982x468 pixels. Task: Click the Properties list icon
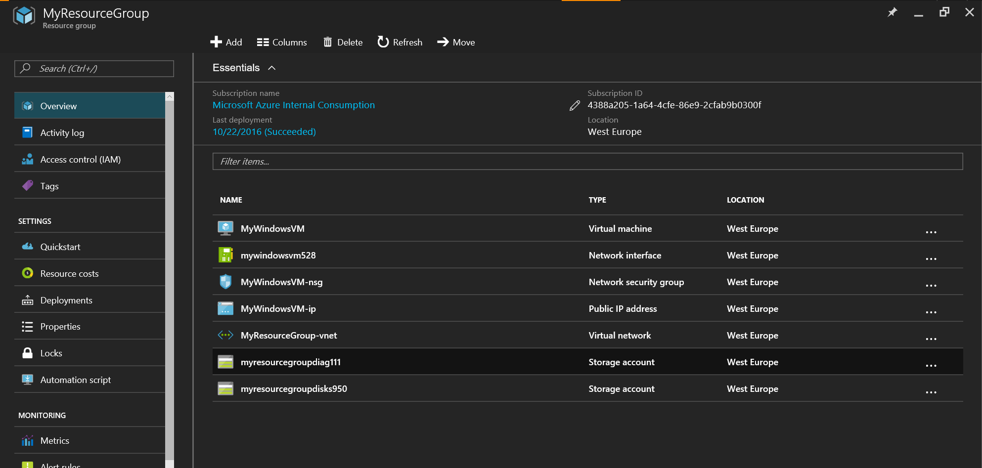[x=28, y=327]
